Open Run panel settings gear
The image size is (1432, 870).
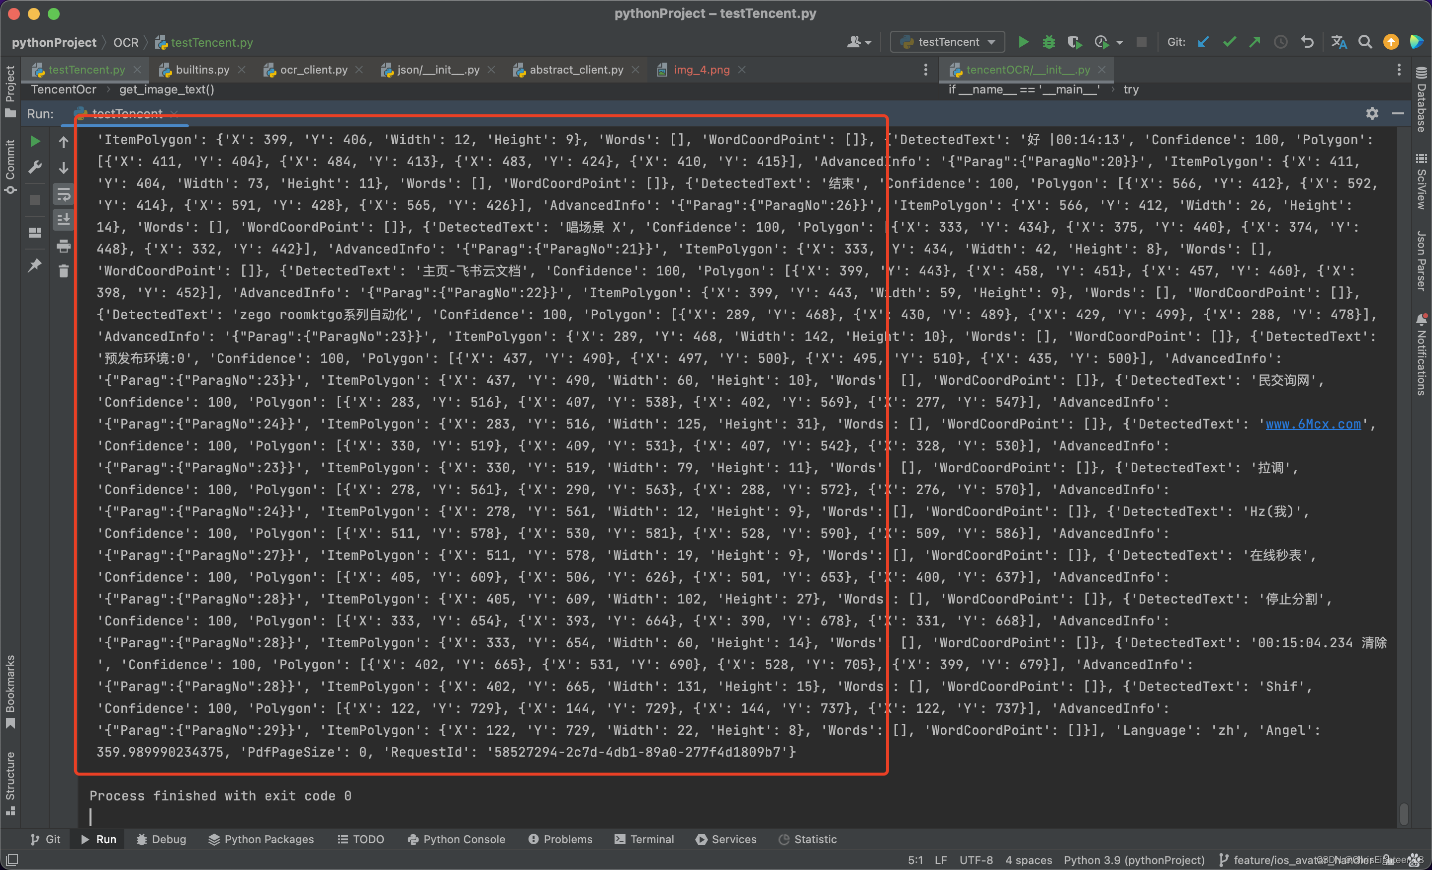pyautogui.click(x=1371, y=113)
